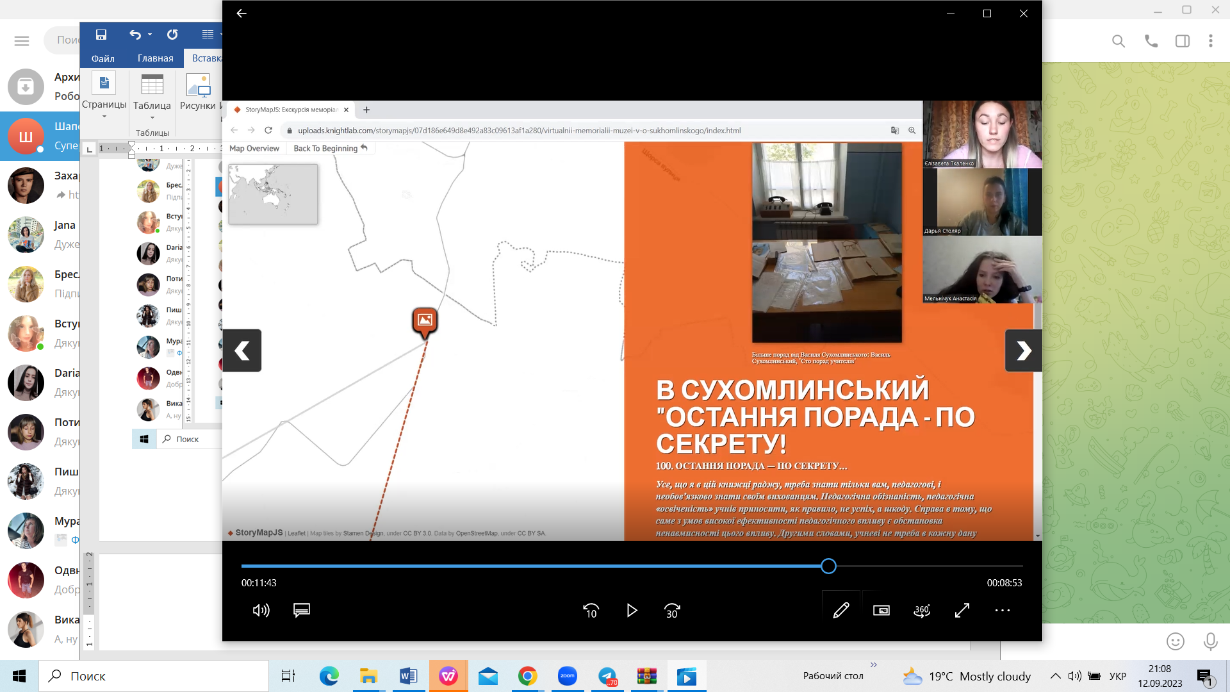Go back with the player's arrow
The height and width of the screenshot is (692, 1230).
click(x=242, y=13)
